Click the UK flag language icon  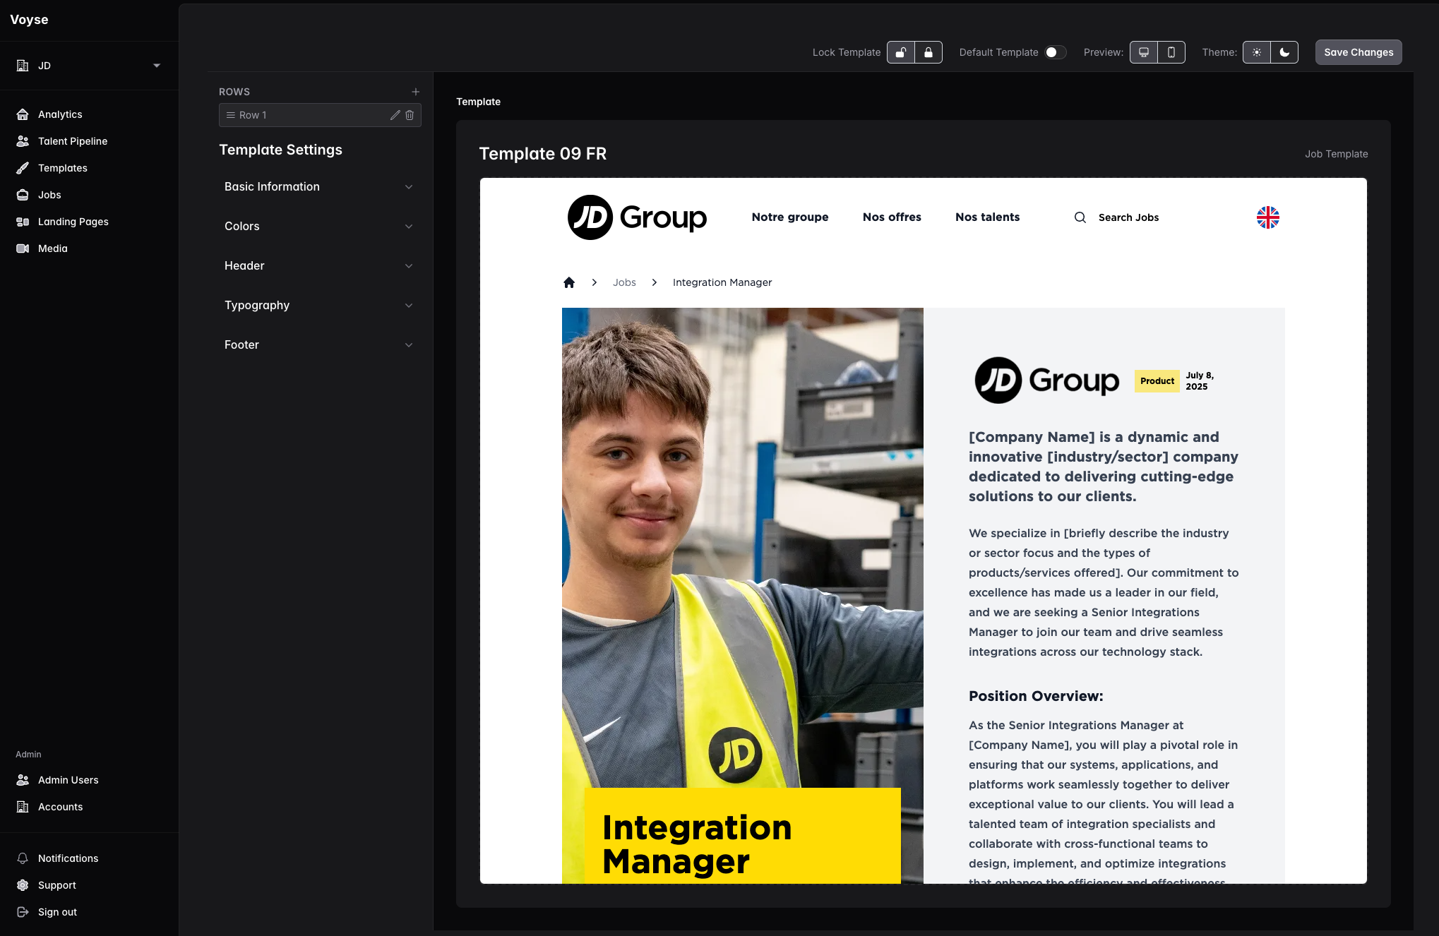1267,217
